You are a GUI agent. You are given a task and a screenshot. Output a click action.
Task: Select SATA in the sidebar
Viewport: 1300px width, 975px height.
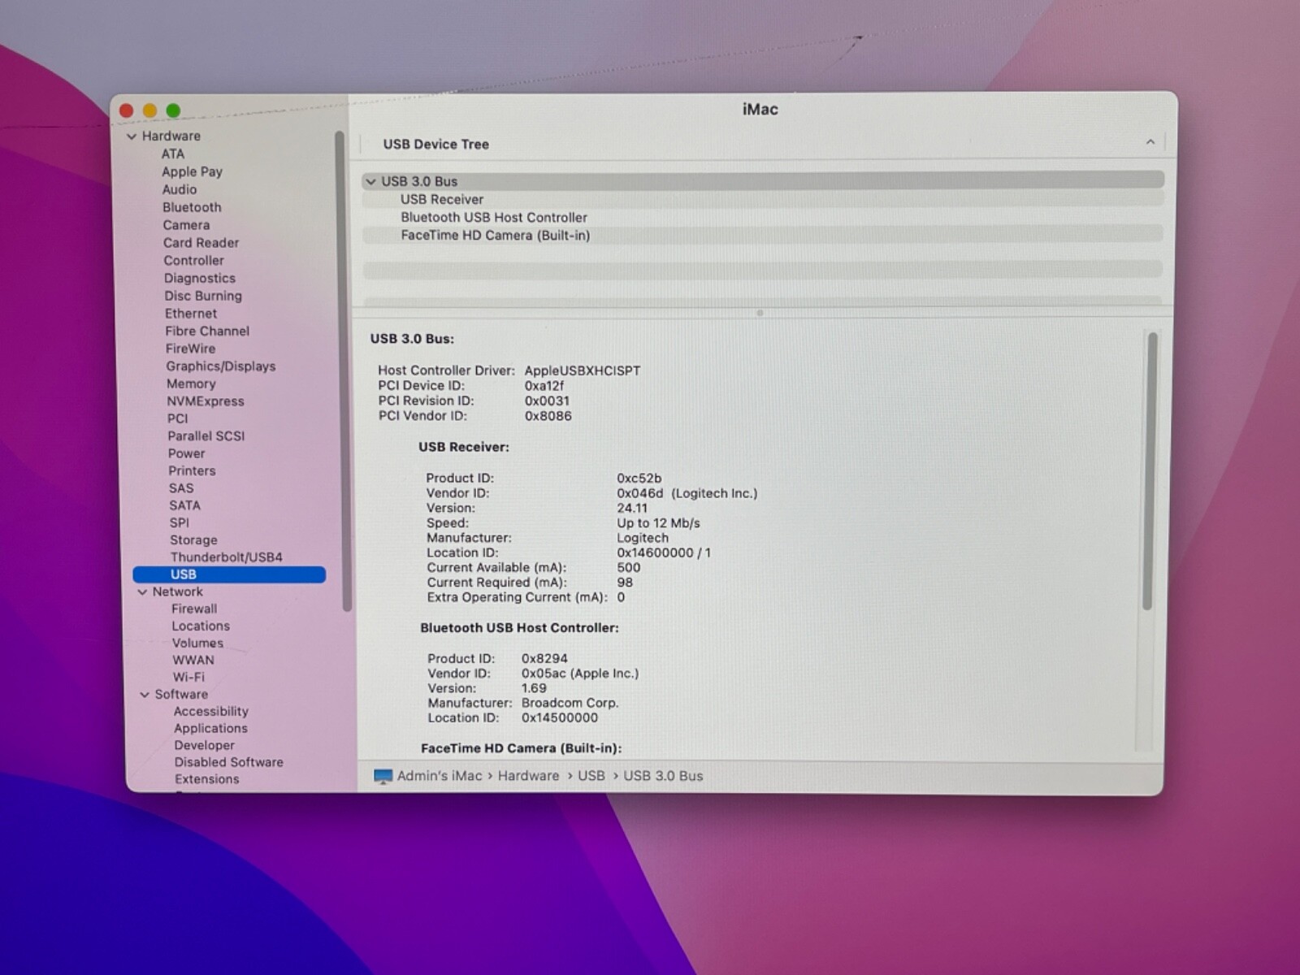pyautogui.click(x=184, y=505)
